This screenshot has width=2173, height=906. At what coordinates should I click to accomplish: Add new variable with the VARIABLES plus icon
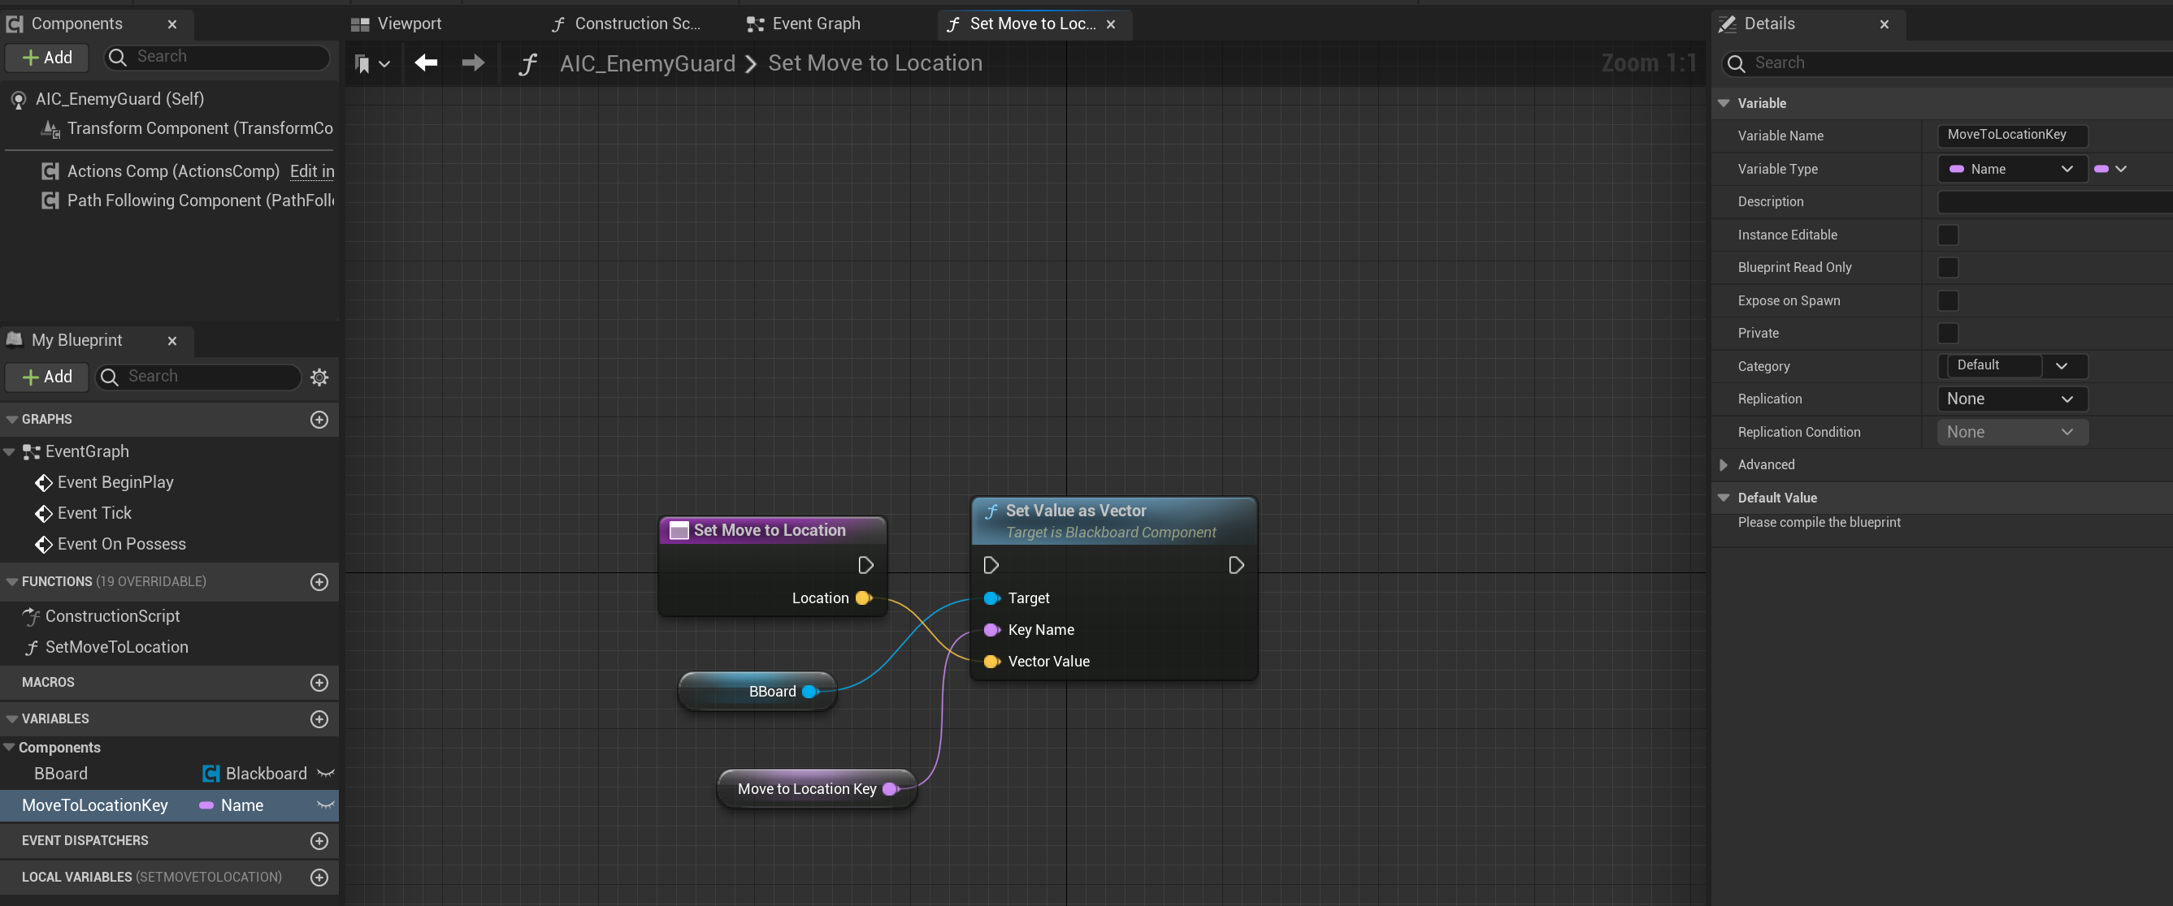(319, 719)
